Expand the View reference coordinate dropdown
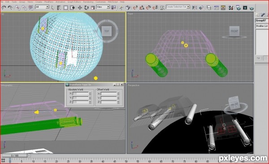This screenshot has width=269, height=164. point(103,7)
